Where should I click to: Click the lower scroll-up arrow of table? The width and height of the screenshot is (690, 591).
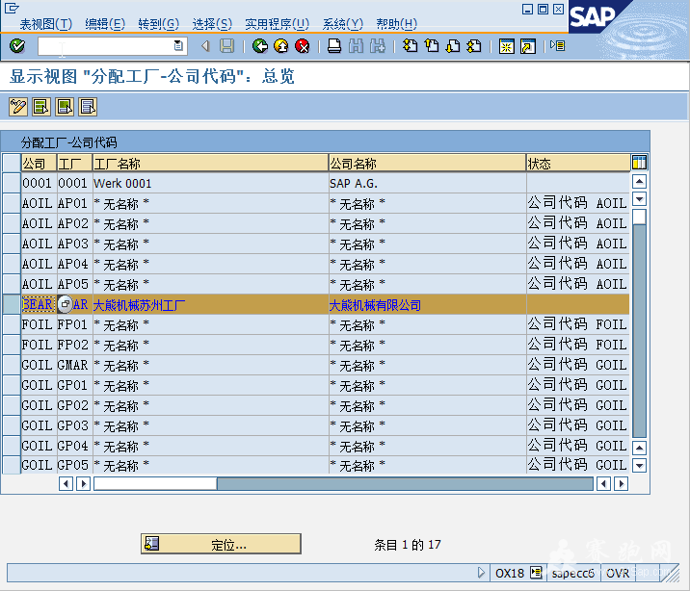pyautogui.click(x=639, y=448)
